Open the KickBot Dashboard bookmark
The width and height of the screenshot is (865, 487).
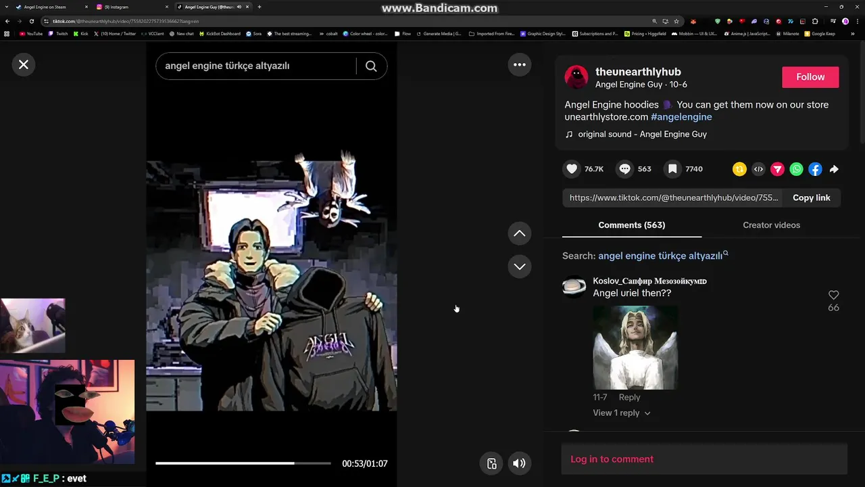pyautogui.click(x=220, y=33)
